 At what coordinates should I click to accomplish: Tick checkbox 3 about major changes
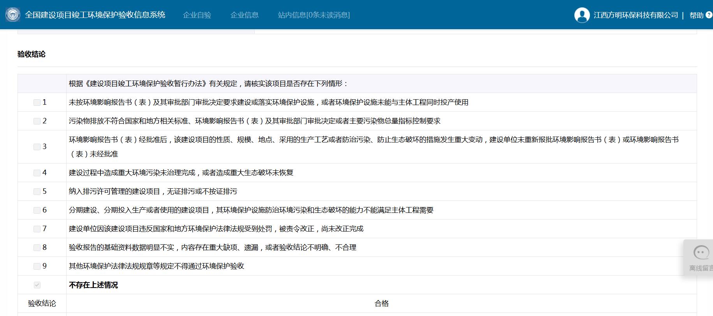pos(37,147)
